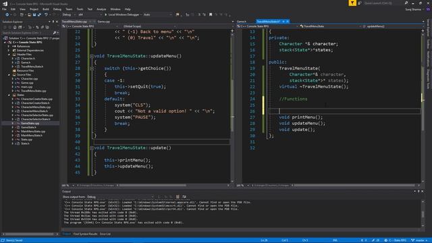The image size is (432, 243).
Task: Click the split-editor handle above the right editor scrollbar
Action: tap(423, 31)
